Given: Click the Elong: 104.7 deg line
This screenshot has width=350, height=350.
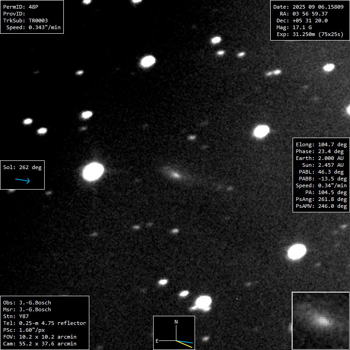Looking at the screenshot, I should click(x=321, y=144).
